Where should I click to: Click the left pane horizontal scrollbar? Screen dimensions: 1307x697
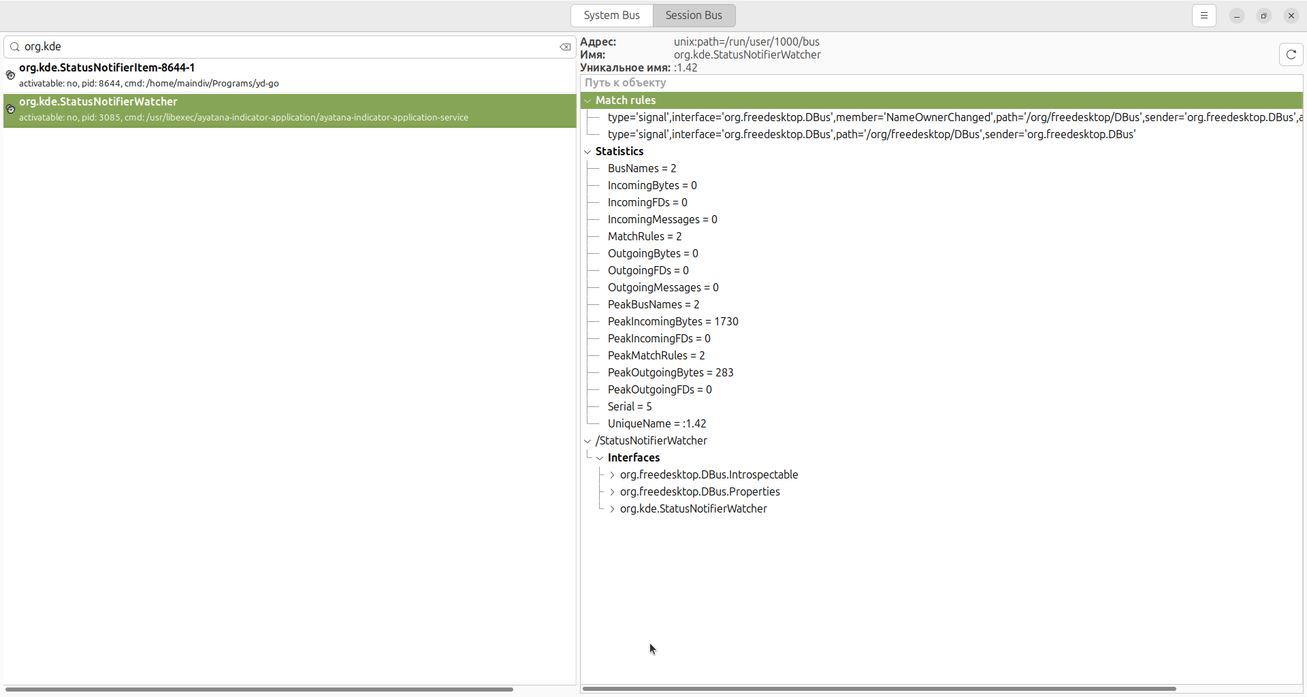pos(259,690)
